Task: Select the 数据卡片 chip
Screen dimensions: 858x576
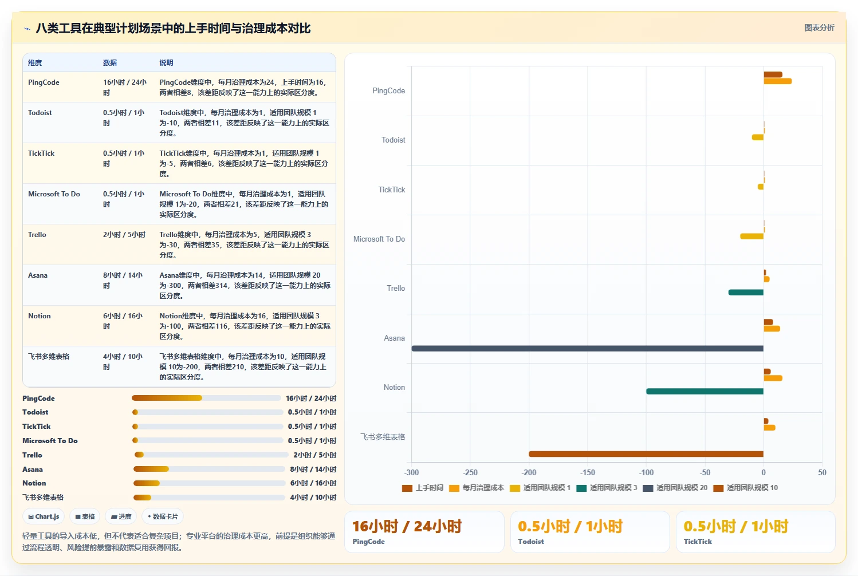Action: click(x=163, y=516)
